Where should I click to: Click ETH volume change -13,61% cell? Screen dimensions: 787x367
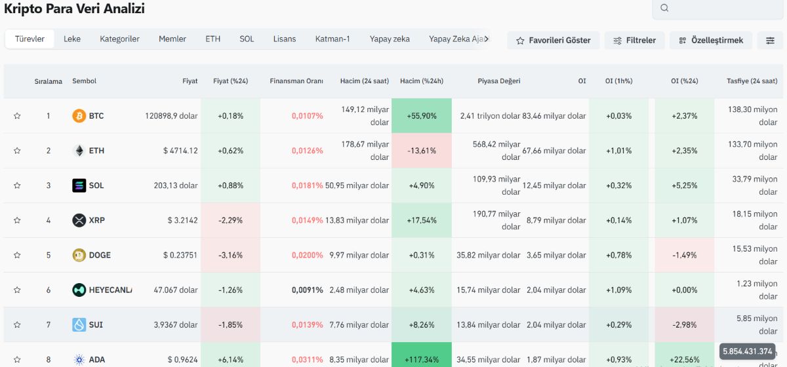[422, 151]
